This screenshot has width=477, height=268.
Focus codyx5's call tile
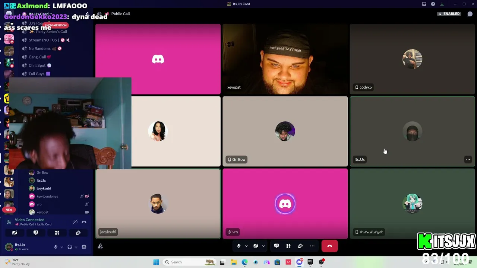coord(412,59)
